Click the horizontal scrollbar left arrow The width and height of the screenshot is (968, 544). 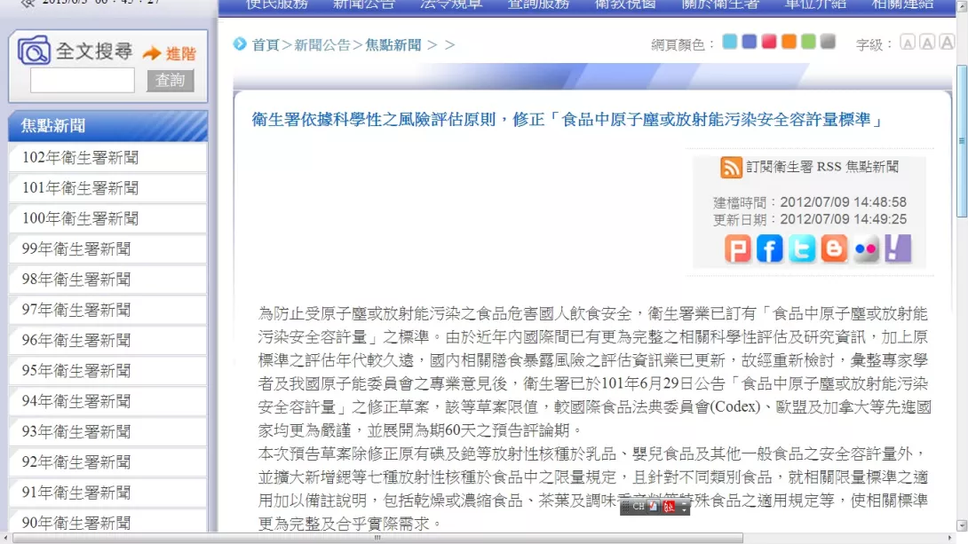pyautogui.click(x=5, y=538)
